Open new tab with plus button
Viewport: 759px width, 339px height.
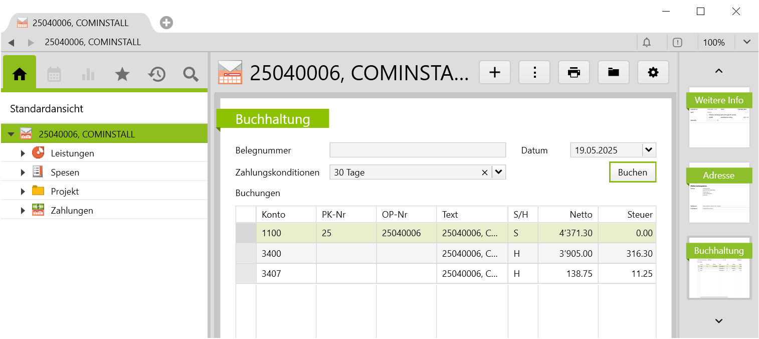click(x=166, y=23)
